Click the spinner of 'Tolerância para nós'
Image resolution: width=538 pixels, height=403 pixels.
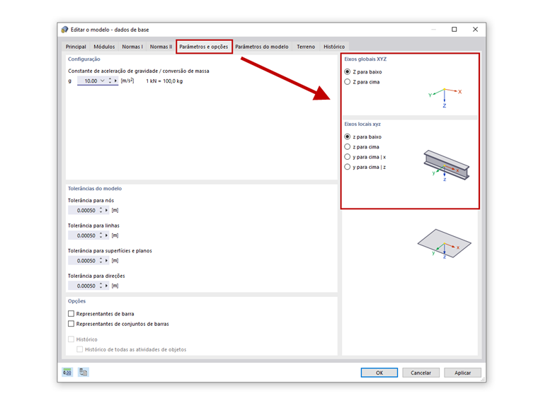coord(101,210)
